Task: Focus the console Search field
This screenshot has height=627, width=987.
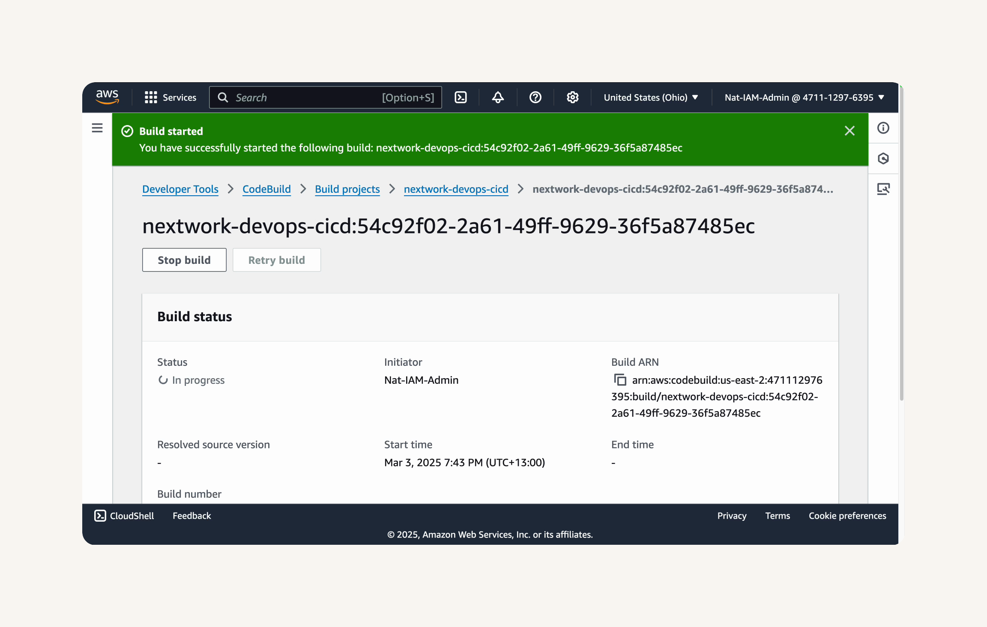Action: click(x=326, y=97)
